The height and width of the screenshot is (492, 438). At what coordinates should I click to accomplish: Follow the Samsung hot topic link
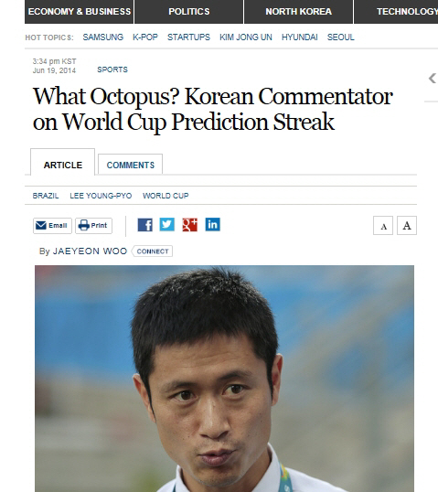[103, 37]
